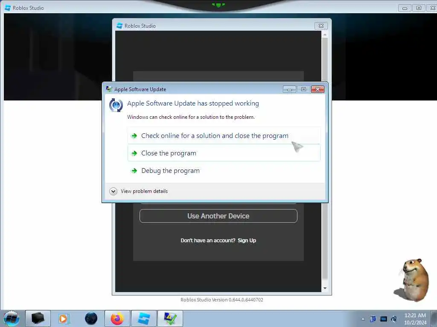The width and height of the screenshot is (437, 327).
Task: Close the Roblox Studio login window
Action: point(321,26)
